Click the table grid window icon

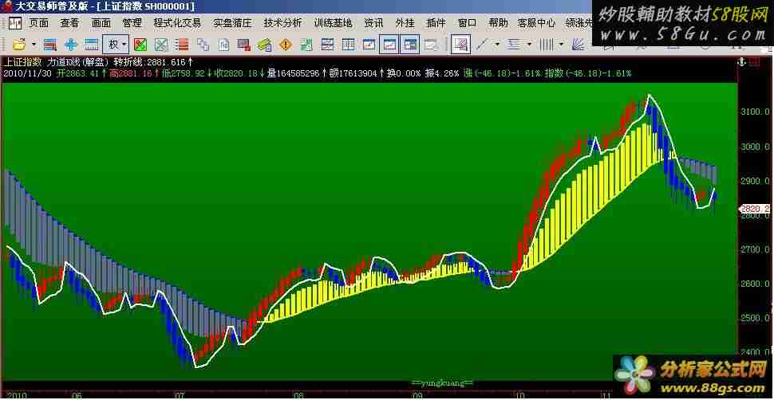tap(348, 45)
